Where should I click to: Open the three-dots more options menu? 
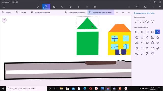tap(129, 12)
